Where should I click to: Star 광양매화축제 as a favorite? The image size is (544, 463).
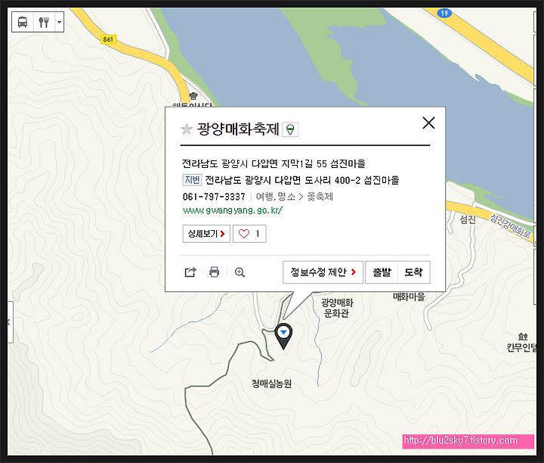click(x=187, y=129)
